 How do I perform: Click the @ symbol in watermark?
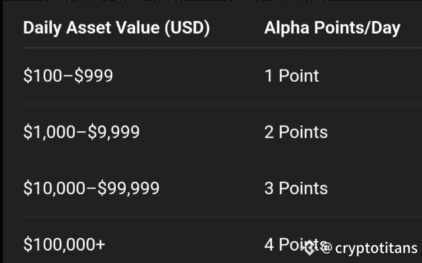[x=327, y=248]
